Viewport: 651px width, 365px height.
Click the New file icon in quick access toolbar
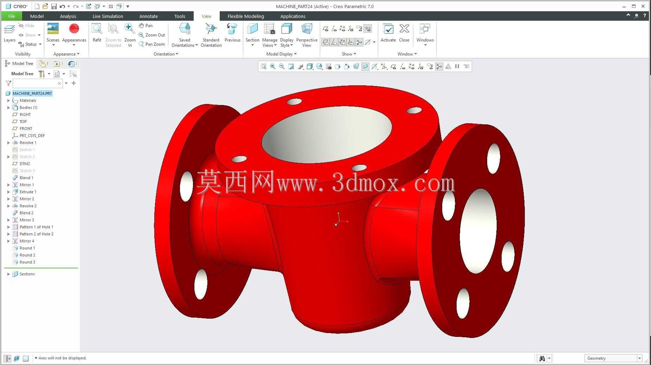coord(37,6)
